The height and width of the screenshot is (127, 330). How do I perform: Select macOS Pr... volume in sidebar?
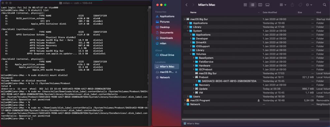[167, 72]
